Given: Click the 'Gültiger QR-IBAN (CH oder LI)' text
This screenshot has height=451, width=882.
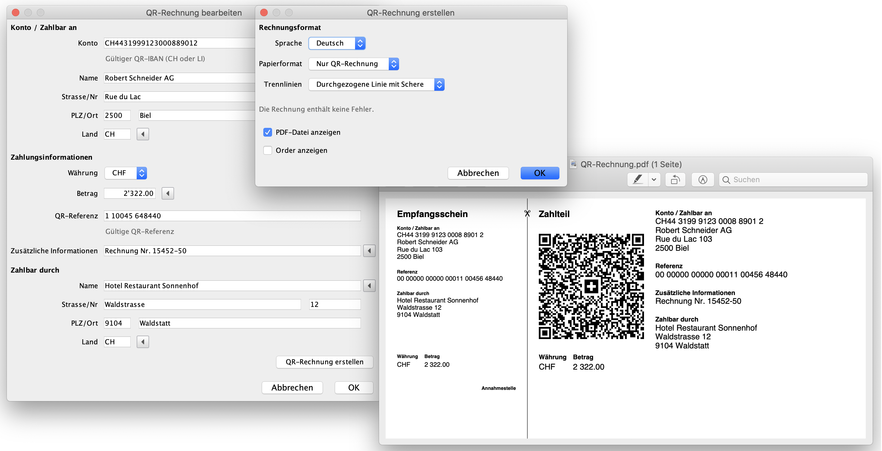Looking at the screenshot, I should tap(155, 59).
